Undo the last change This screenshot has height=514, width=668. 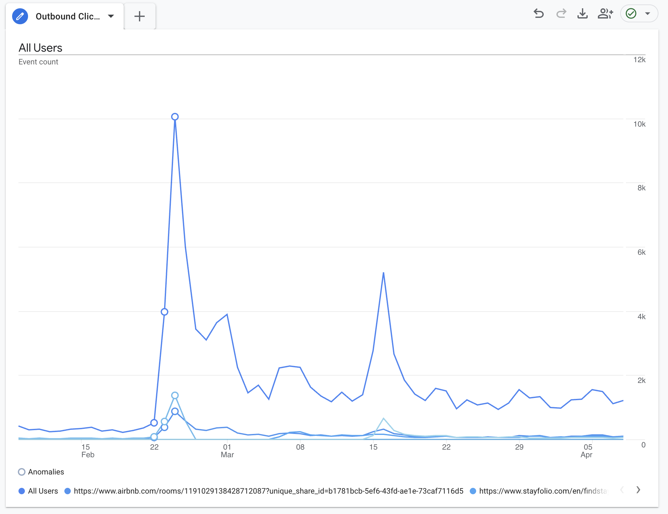(x=539, y=14)
